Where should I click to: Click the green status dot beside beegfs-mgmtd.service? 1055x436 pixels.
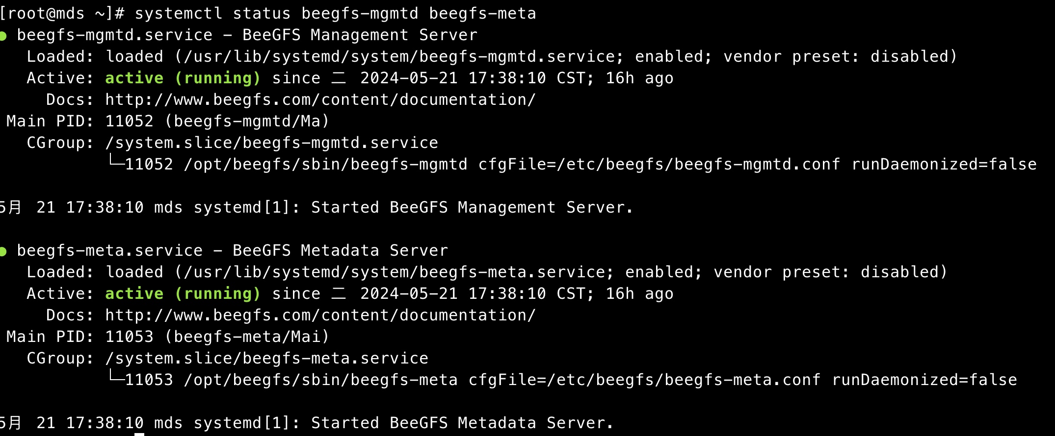(3, 36)
